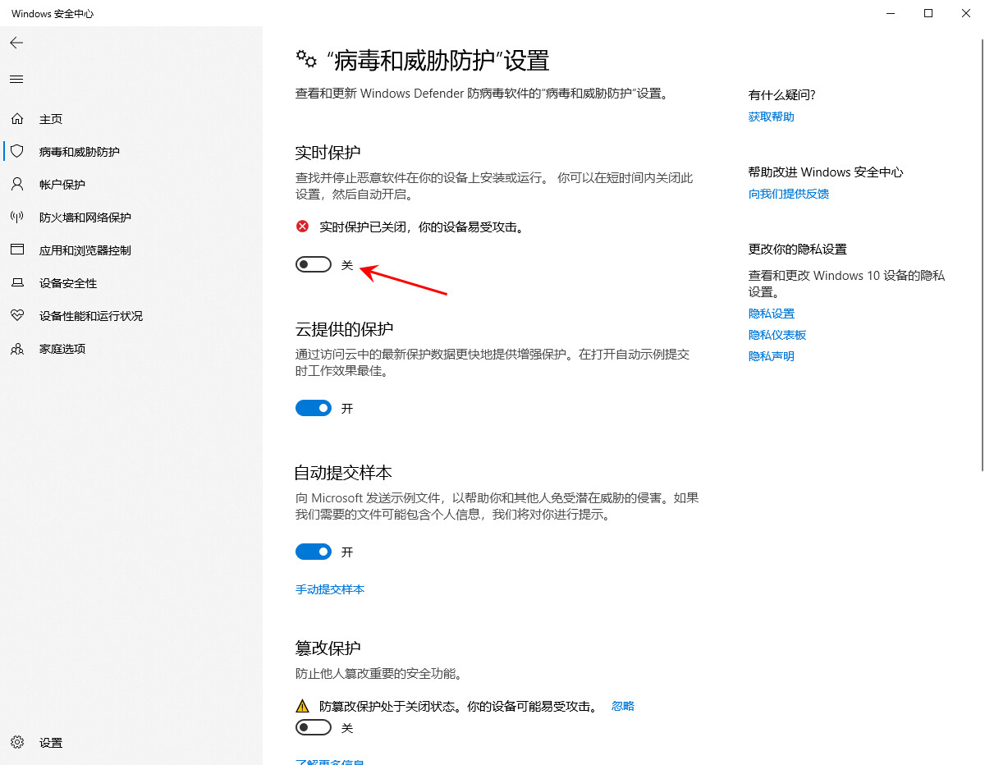This screenshot has height=765, width=985.
Task: Click the 云提供的保护 section heading
Action: tap(345, 329)
